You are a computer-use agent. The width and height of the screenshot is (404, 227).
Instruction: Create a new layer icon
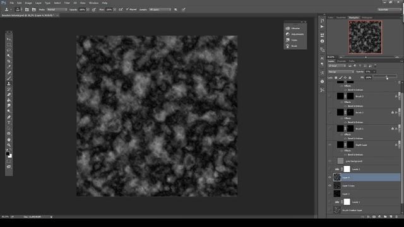click(391, 217)
